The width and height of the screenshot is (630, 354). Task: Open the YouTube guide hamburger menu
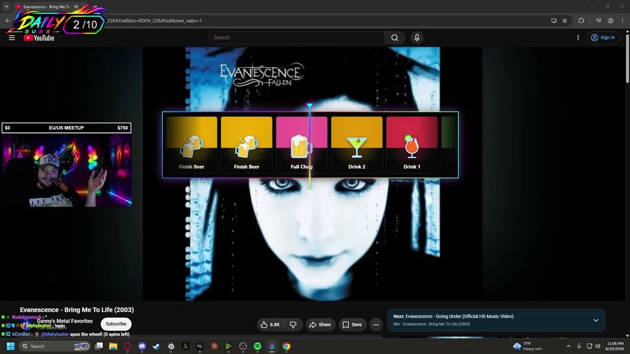[x=12, y=38]
